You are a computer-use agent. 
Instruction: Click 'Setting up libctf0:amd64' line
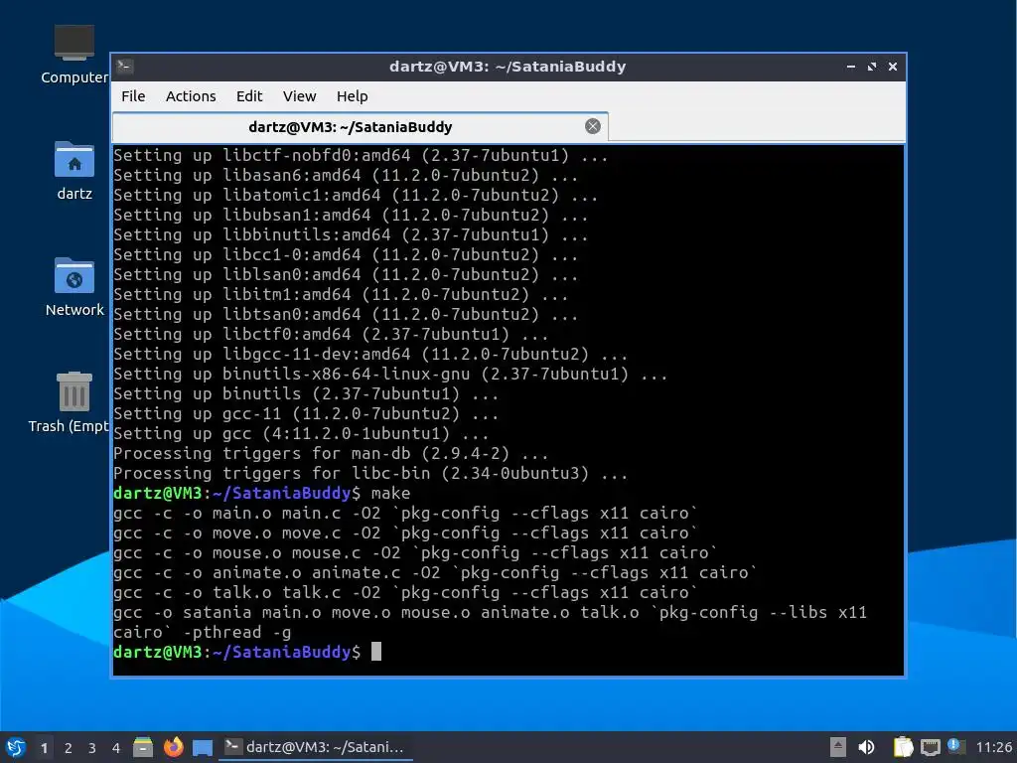331,335
